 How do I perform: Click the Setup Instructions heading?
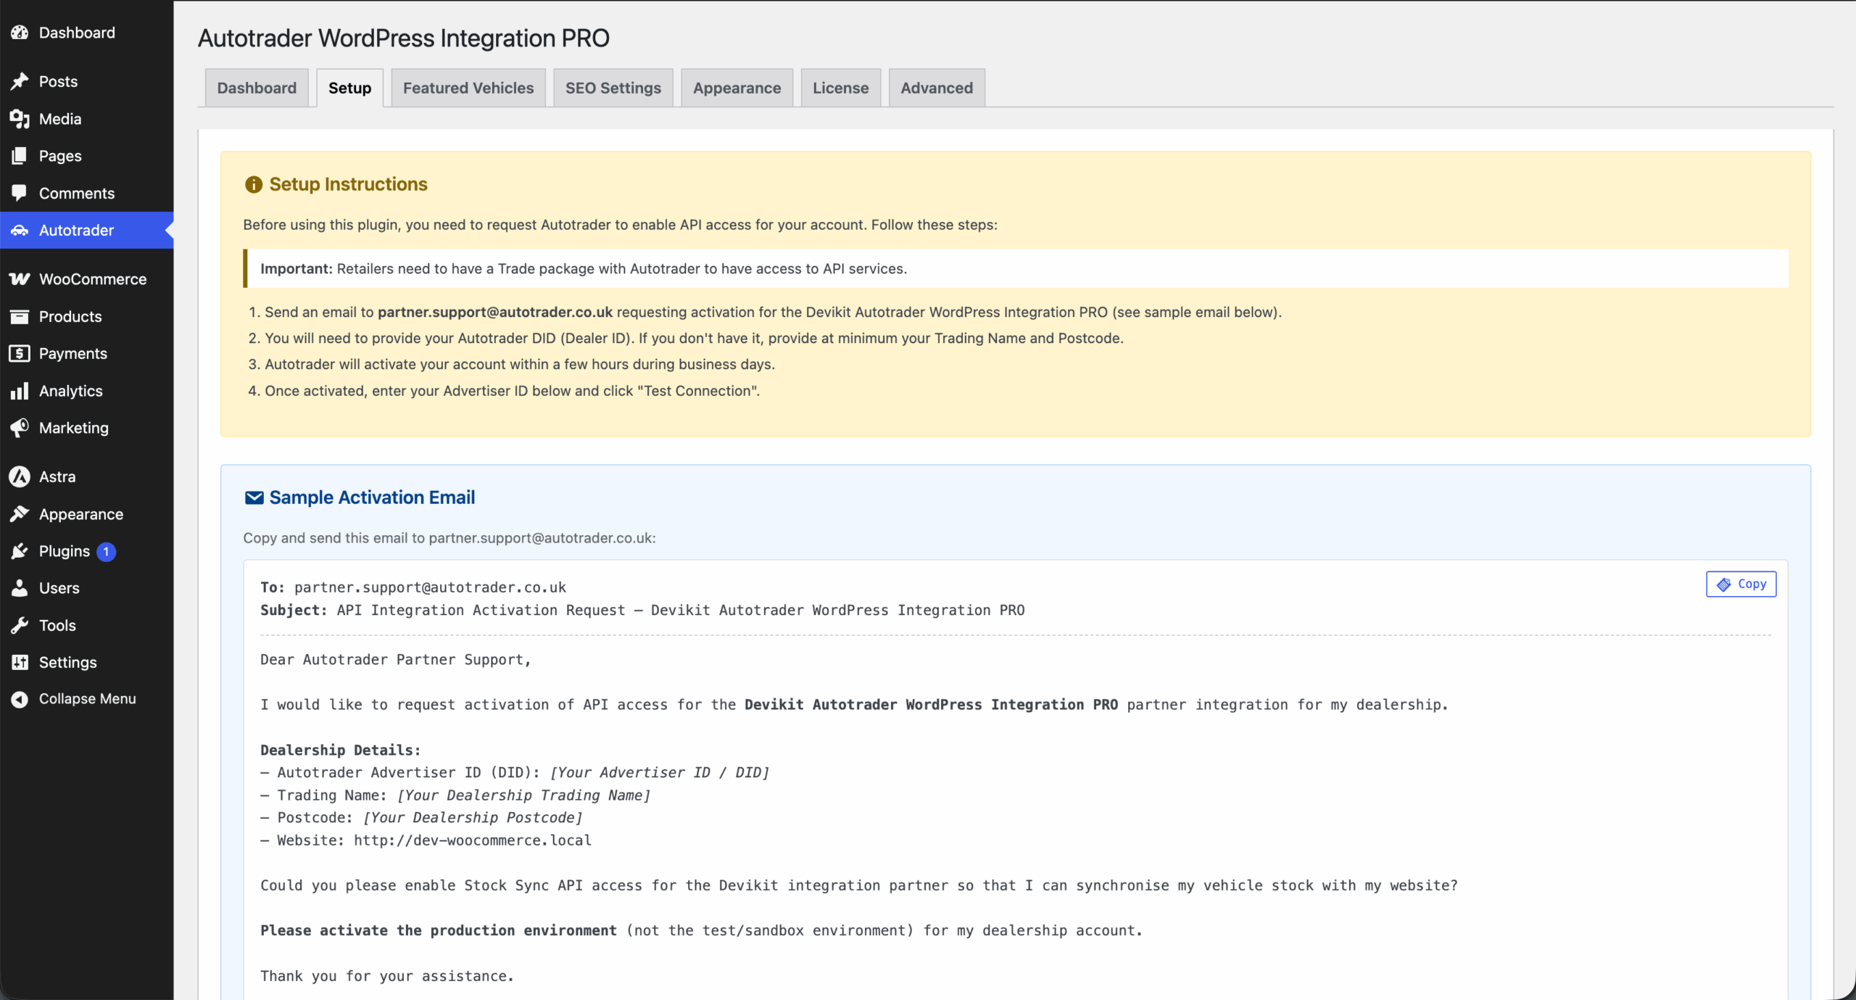(x=348, y=184)
